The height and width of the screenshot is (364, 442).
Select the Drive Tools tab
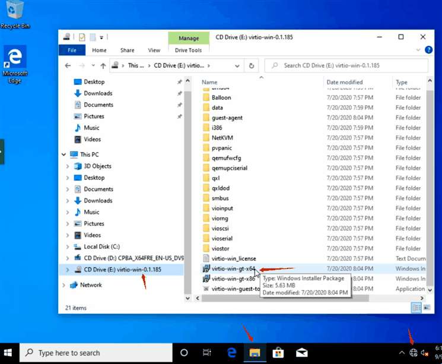coord(188,50)
